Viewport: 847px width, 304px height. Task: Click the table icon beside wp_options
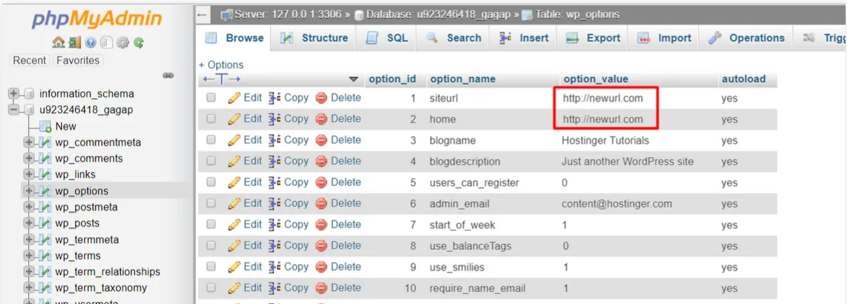point(46,191)
